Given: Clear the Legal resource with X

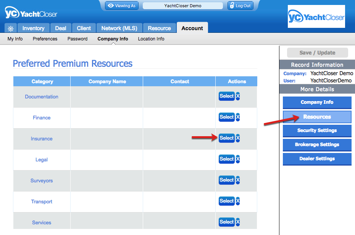Looking at the screenshot, I should [238, 159].
